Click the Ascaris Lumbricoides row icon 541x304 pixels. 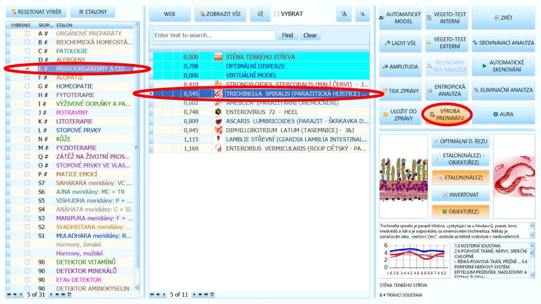218,121
